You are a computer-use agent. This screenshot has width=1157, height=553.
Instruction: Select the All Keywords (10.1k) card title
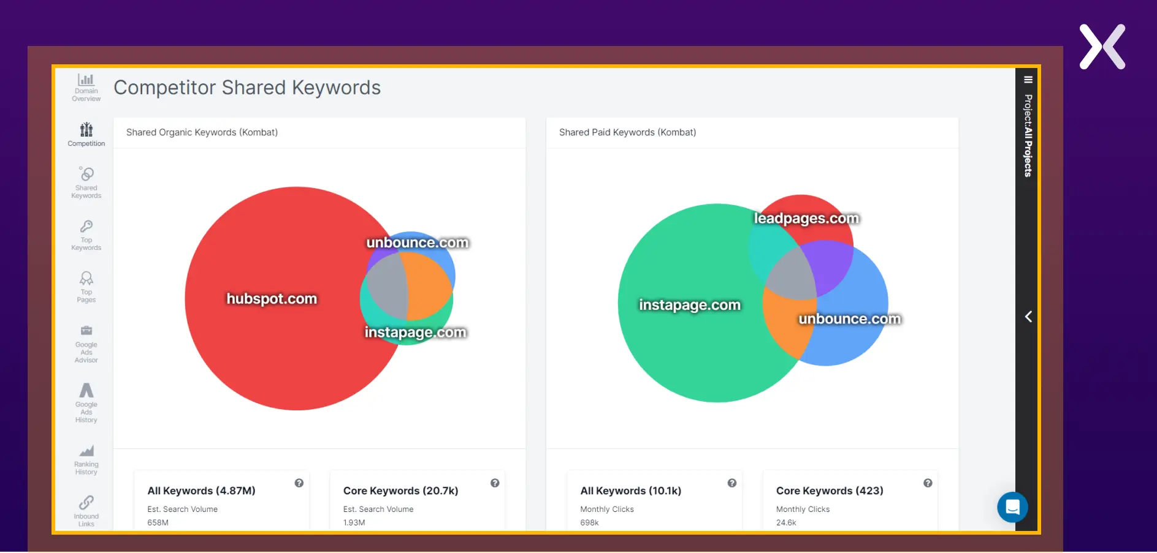(x=630, y=491)
